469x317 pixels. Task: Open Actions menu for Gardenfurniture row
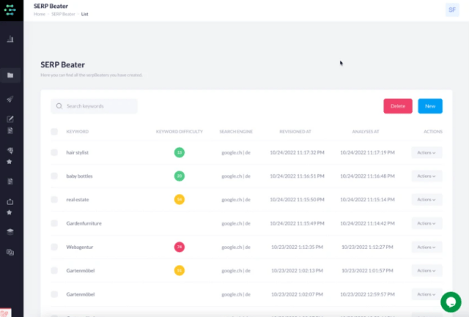[426, 223]
